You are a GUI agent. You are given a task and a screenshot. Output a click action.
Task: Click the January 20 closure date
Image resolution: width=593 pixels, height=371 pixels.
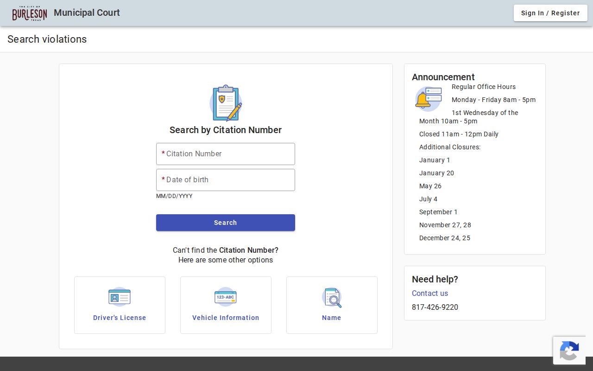point(436,173)
